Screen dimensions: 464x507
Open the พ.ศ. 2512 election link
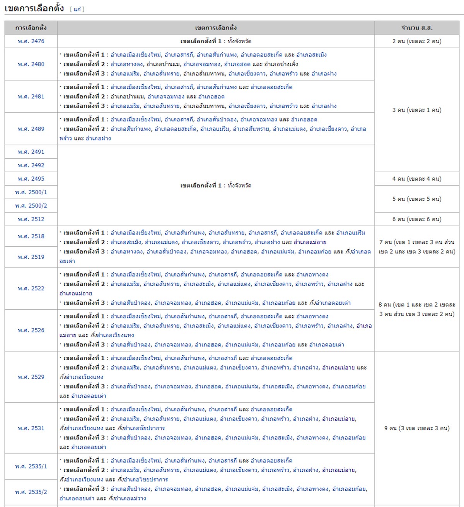tap(31, 219)
